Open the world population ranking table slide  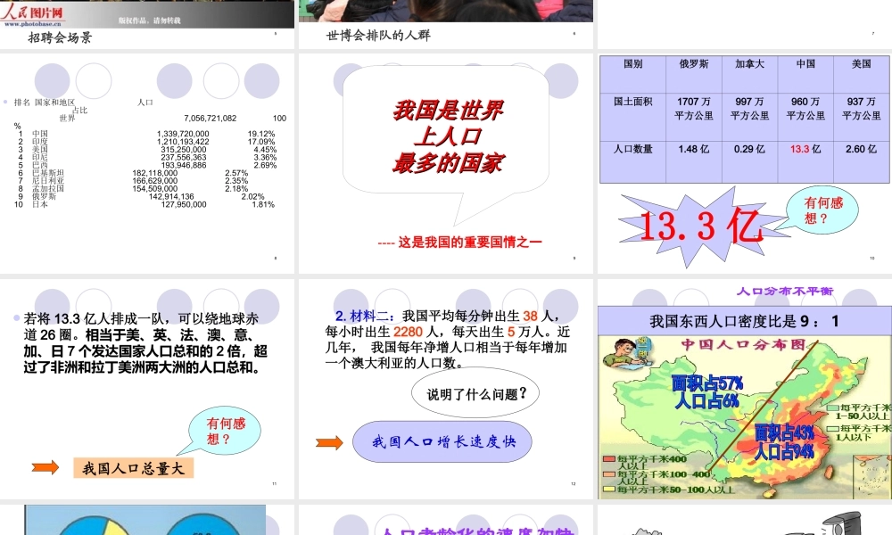147,163
